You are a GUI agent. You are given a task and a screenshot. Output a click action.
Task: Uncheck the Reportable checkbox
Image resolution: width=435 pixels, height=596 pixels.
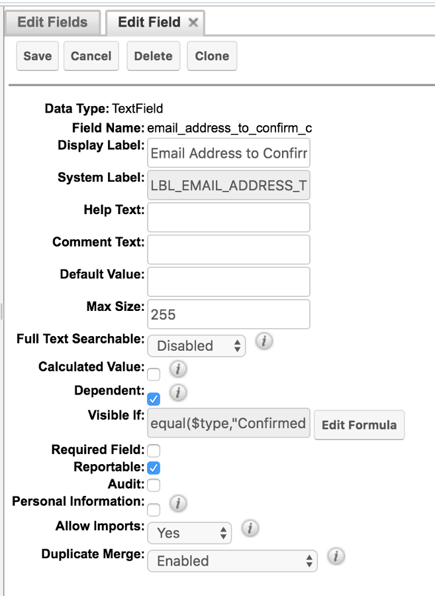(x=154, y=468)
